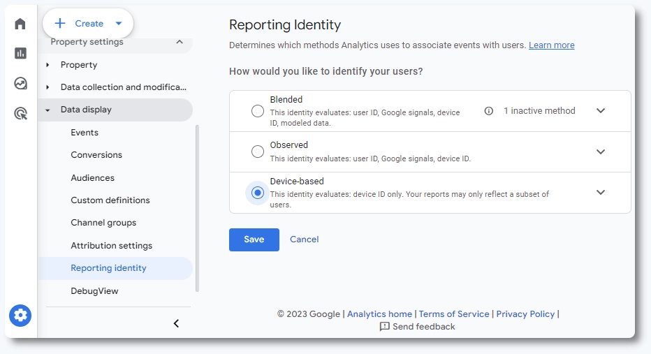Expand the Device-based option details chevron
This screenshot has height=354, width=651.
tap(601, 193)
